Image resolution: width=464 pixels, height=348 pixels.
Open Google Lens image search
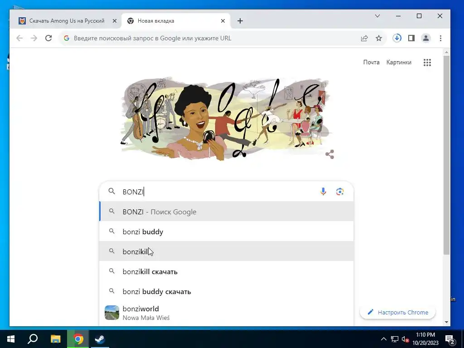point(340,192)
